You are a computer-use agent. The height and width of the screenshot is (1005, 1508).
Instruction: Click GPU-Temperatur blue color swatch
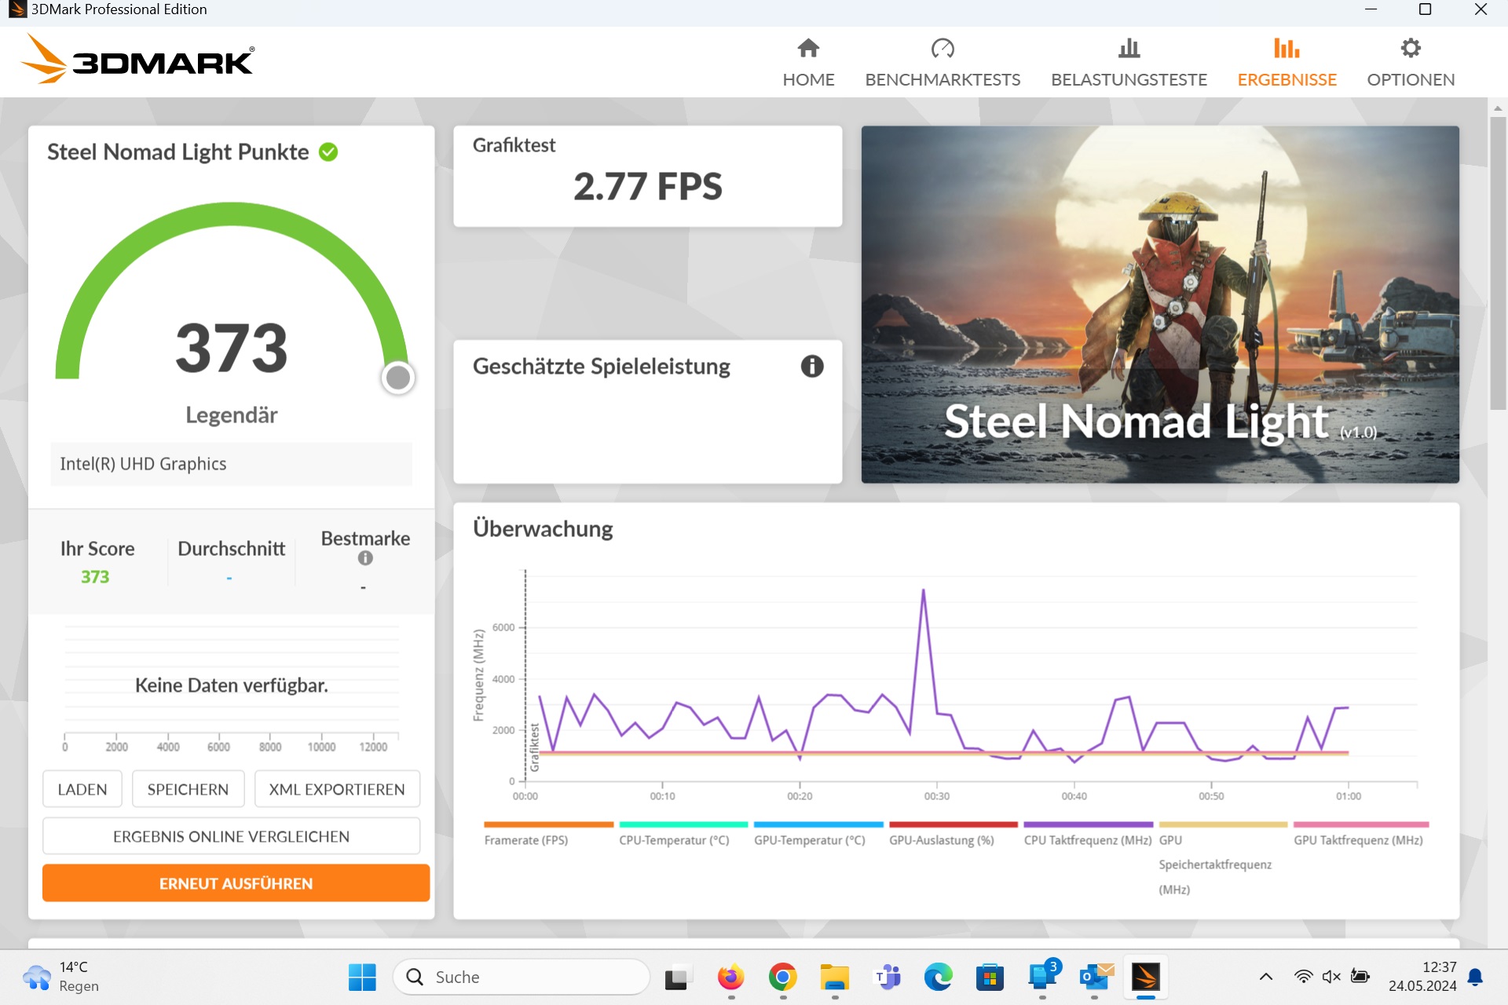pos(818,824)
